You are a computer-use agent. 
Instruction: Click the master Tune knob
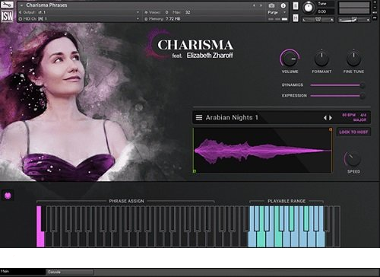[309, 8]
